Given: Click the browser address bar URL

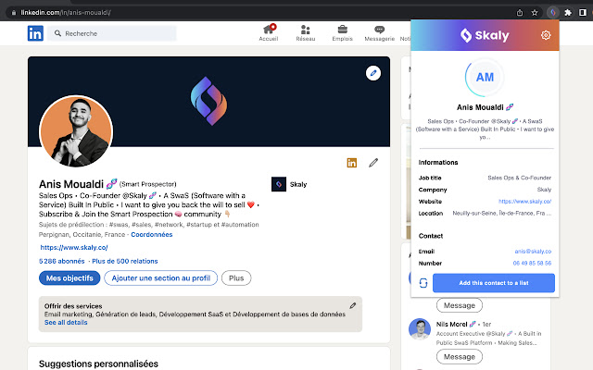Looking at the screenshot, I should (66, 12).
